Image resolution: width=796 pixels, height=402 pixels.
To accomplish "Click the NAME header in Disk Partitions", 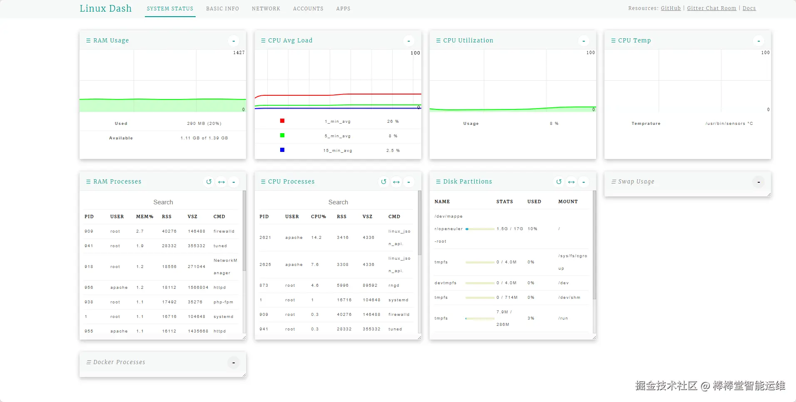I will point(442,202).
